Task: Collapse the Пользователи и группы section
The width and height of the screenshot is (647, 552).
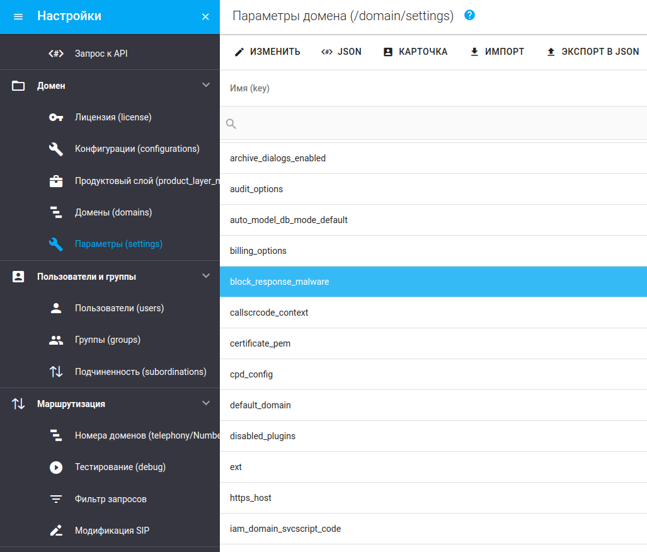Action: pos(205,276)
